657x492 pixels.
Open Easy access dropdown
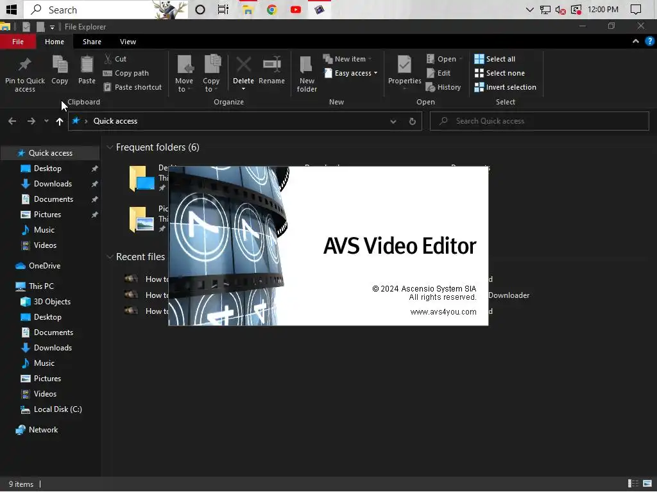click(x=351, y=73)
